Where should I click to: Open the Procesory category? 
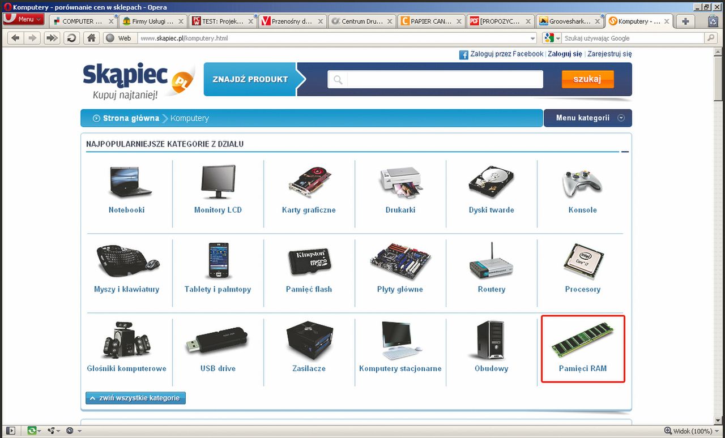click(x=583, y=269)
